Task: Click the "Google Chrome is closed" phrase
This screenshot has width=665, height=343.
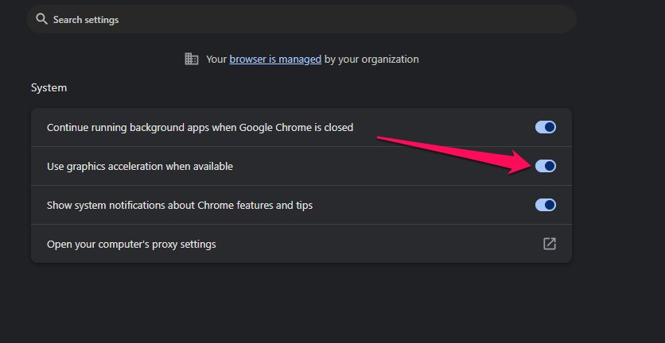Action: pyautogui.click(x=301, y=127)
